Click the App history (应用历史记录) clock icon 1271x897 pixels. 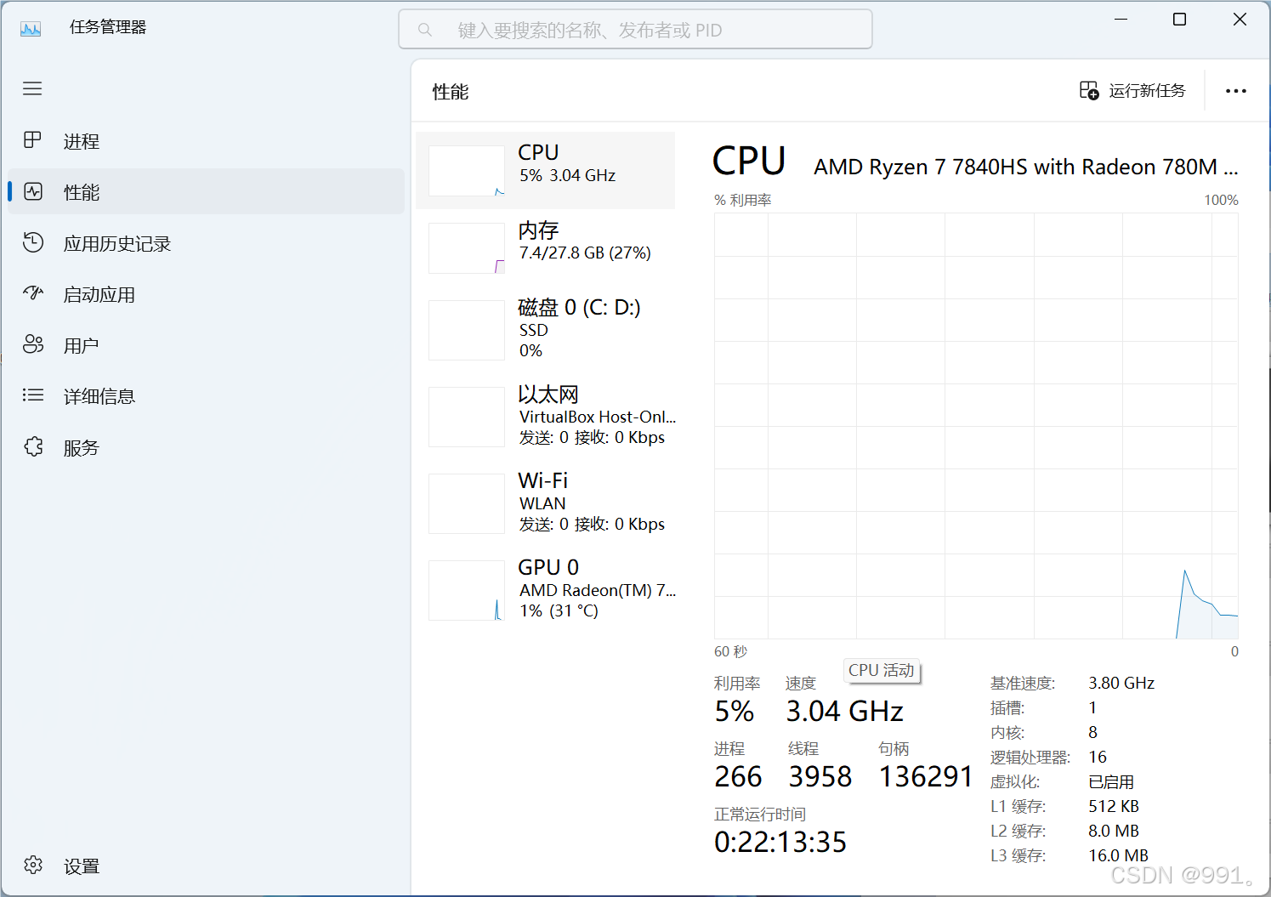tap(33, 242)
